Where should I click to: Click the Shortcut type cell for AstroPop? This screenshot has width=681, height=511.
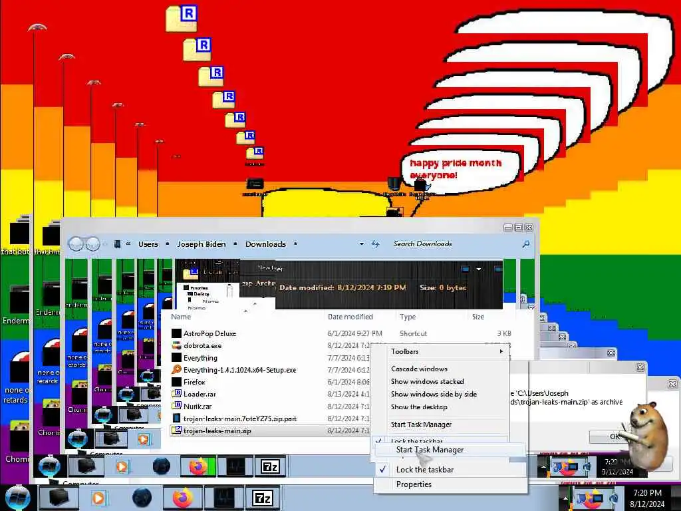point(413,333)
